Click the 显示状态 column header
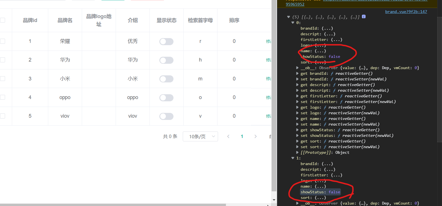 point(166,20)
